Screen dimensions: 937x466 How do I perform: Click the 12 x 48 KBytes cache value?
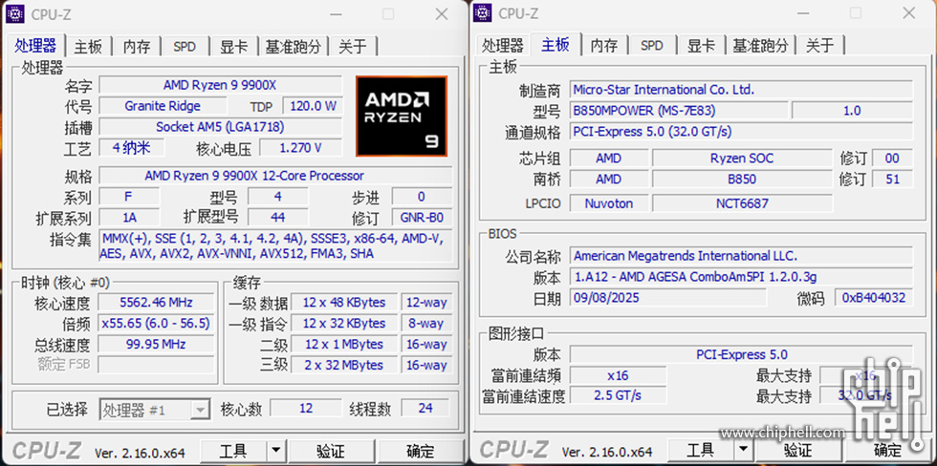coord(344,303)
